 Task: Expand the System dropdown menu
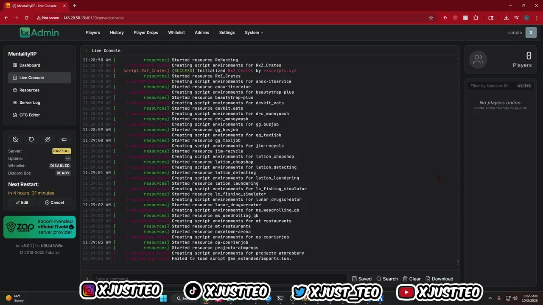254,33
